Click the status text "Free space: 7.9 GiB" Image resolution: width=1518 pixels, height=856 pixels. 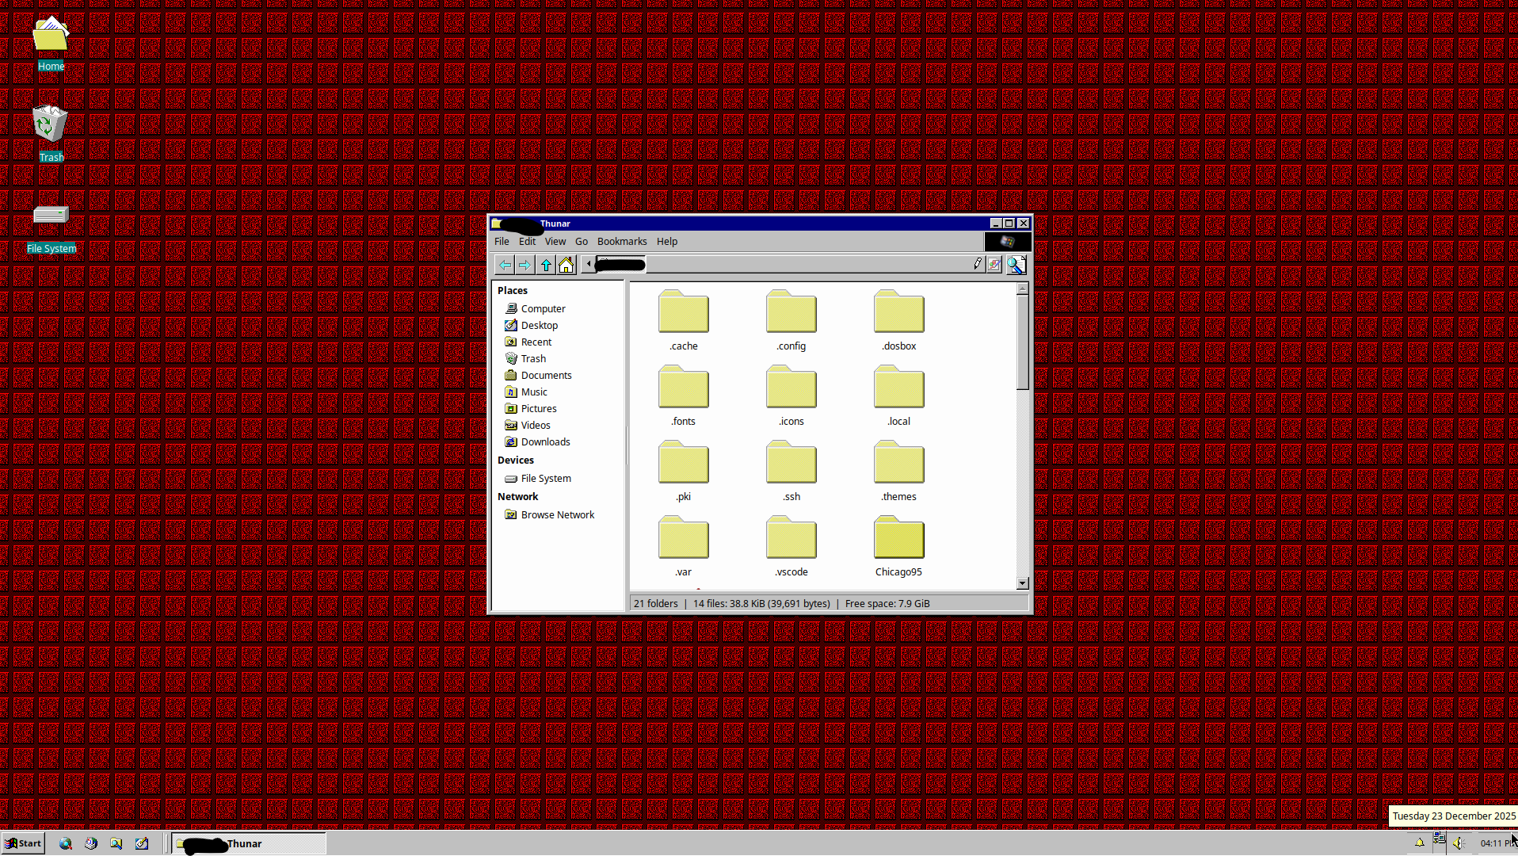887,604
